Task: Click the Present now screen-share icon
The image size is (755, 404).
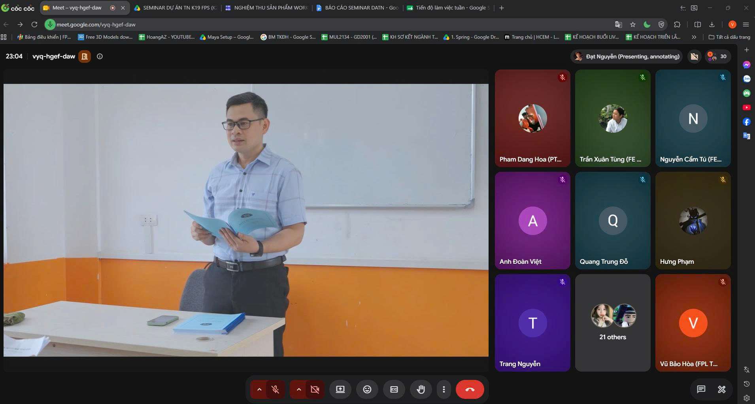Action: click(340, 389)
